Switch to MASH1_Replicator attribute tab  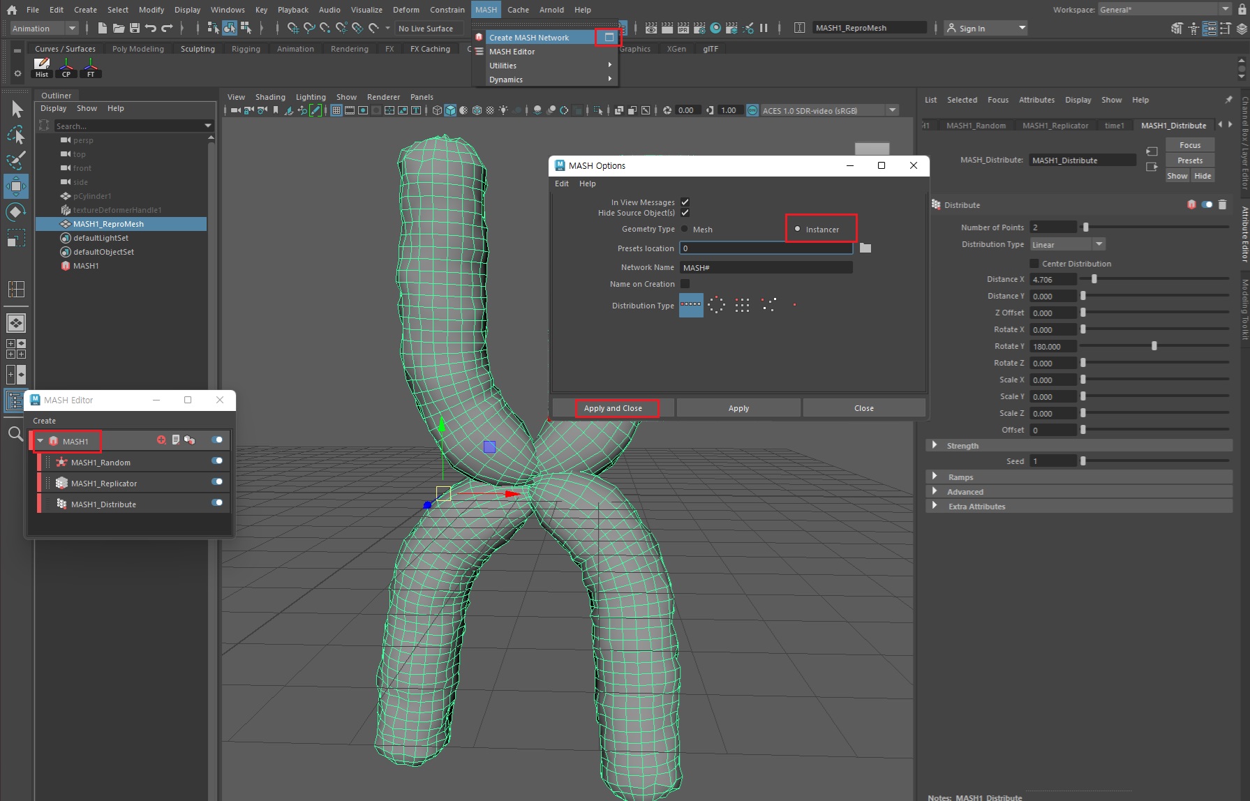(x=1055, y=126)
